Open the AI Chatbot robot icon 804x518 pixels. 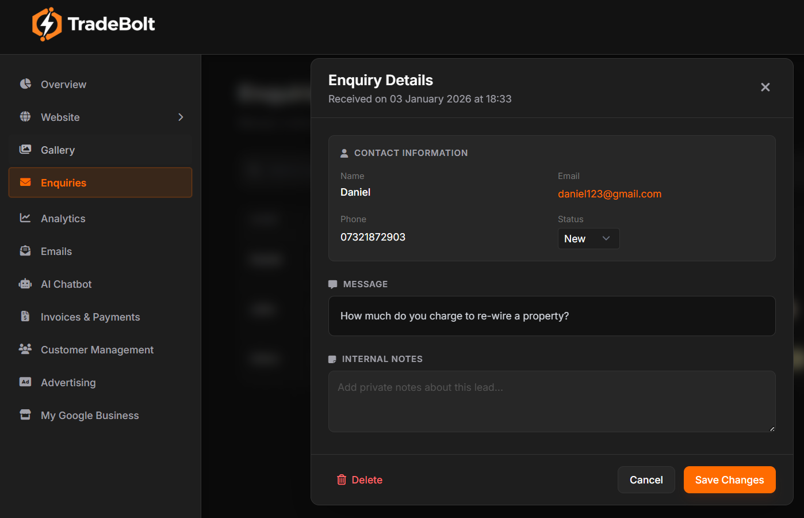(x=25, y=284)
